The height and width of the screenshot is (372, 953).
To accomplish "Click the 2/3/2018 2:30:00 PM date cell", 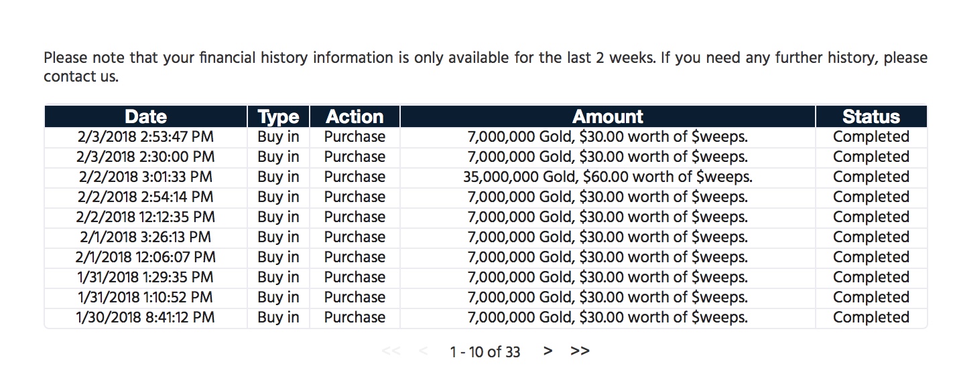I will pos(146,157).
